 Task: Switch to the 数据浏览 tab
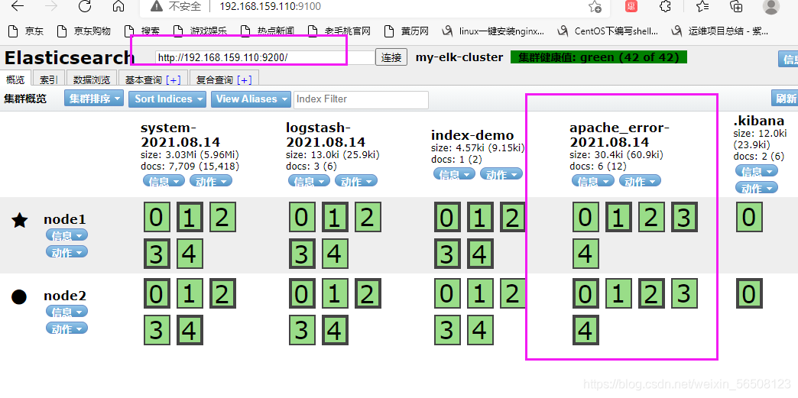[x=92, y=80]
